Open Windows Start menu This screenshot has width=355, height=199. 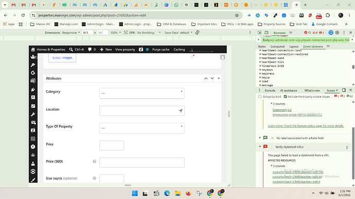(135, 193)
